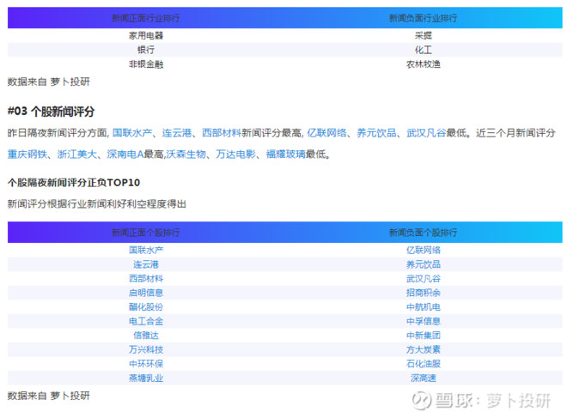This screenshot has height=418, width=567.
Task: Click the 银行 industry cell
Action: (x=146, y=50)
